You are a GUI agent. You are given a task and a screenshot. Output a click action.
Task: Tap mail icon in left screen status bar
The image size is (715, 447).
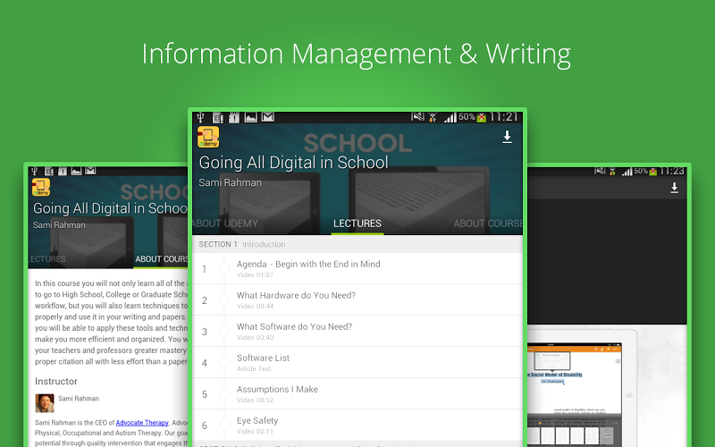[90, 171]
